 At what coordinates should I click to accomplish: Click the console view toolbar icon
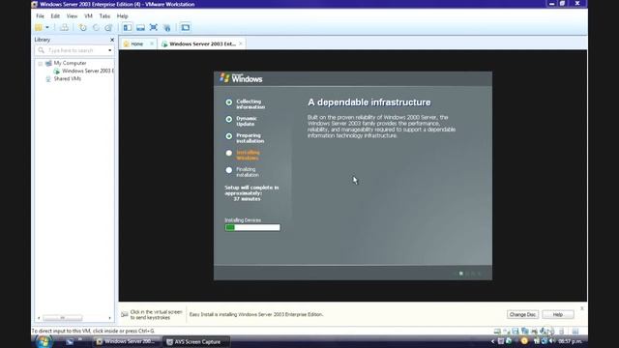pyautogui.click(x=185, y=27)
